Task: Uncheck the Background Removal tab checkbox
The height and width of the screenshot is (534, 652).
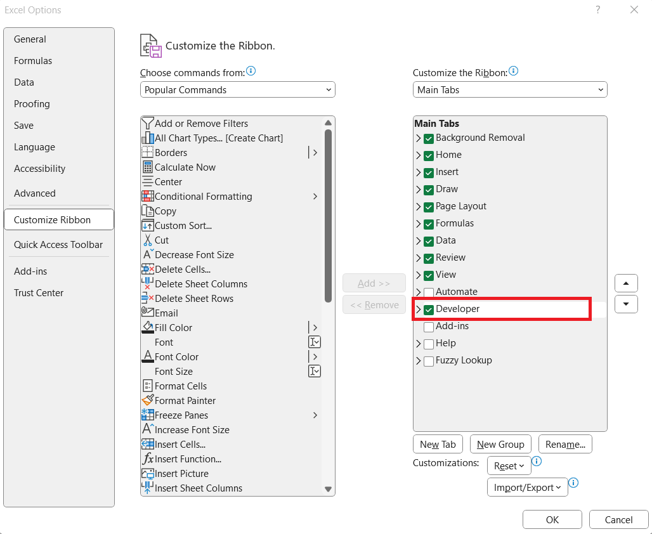Action: [x=429, y=138]
